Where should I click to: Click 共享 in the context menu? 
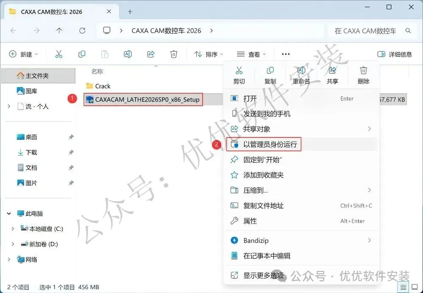pos(332,76)
